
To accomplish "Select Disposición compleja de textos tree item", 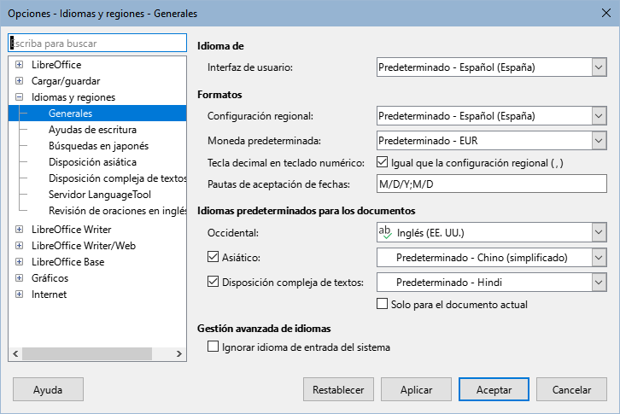I will tap(117, 178).
